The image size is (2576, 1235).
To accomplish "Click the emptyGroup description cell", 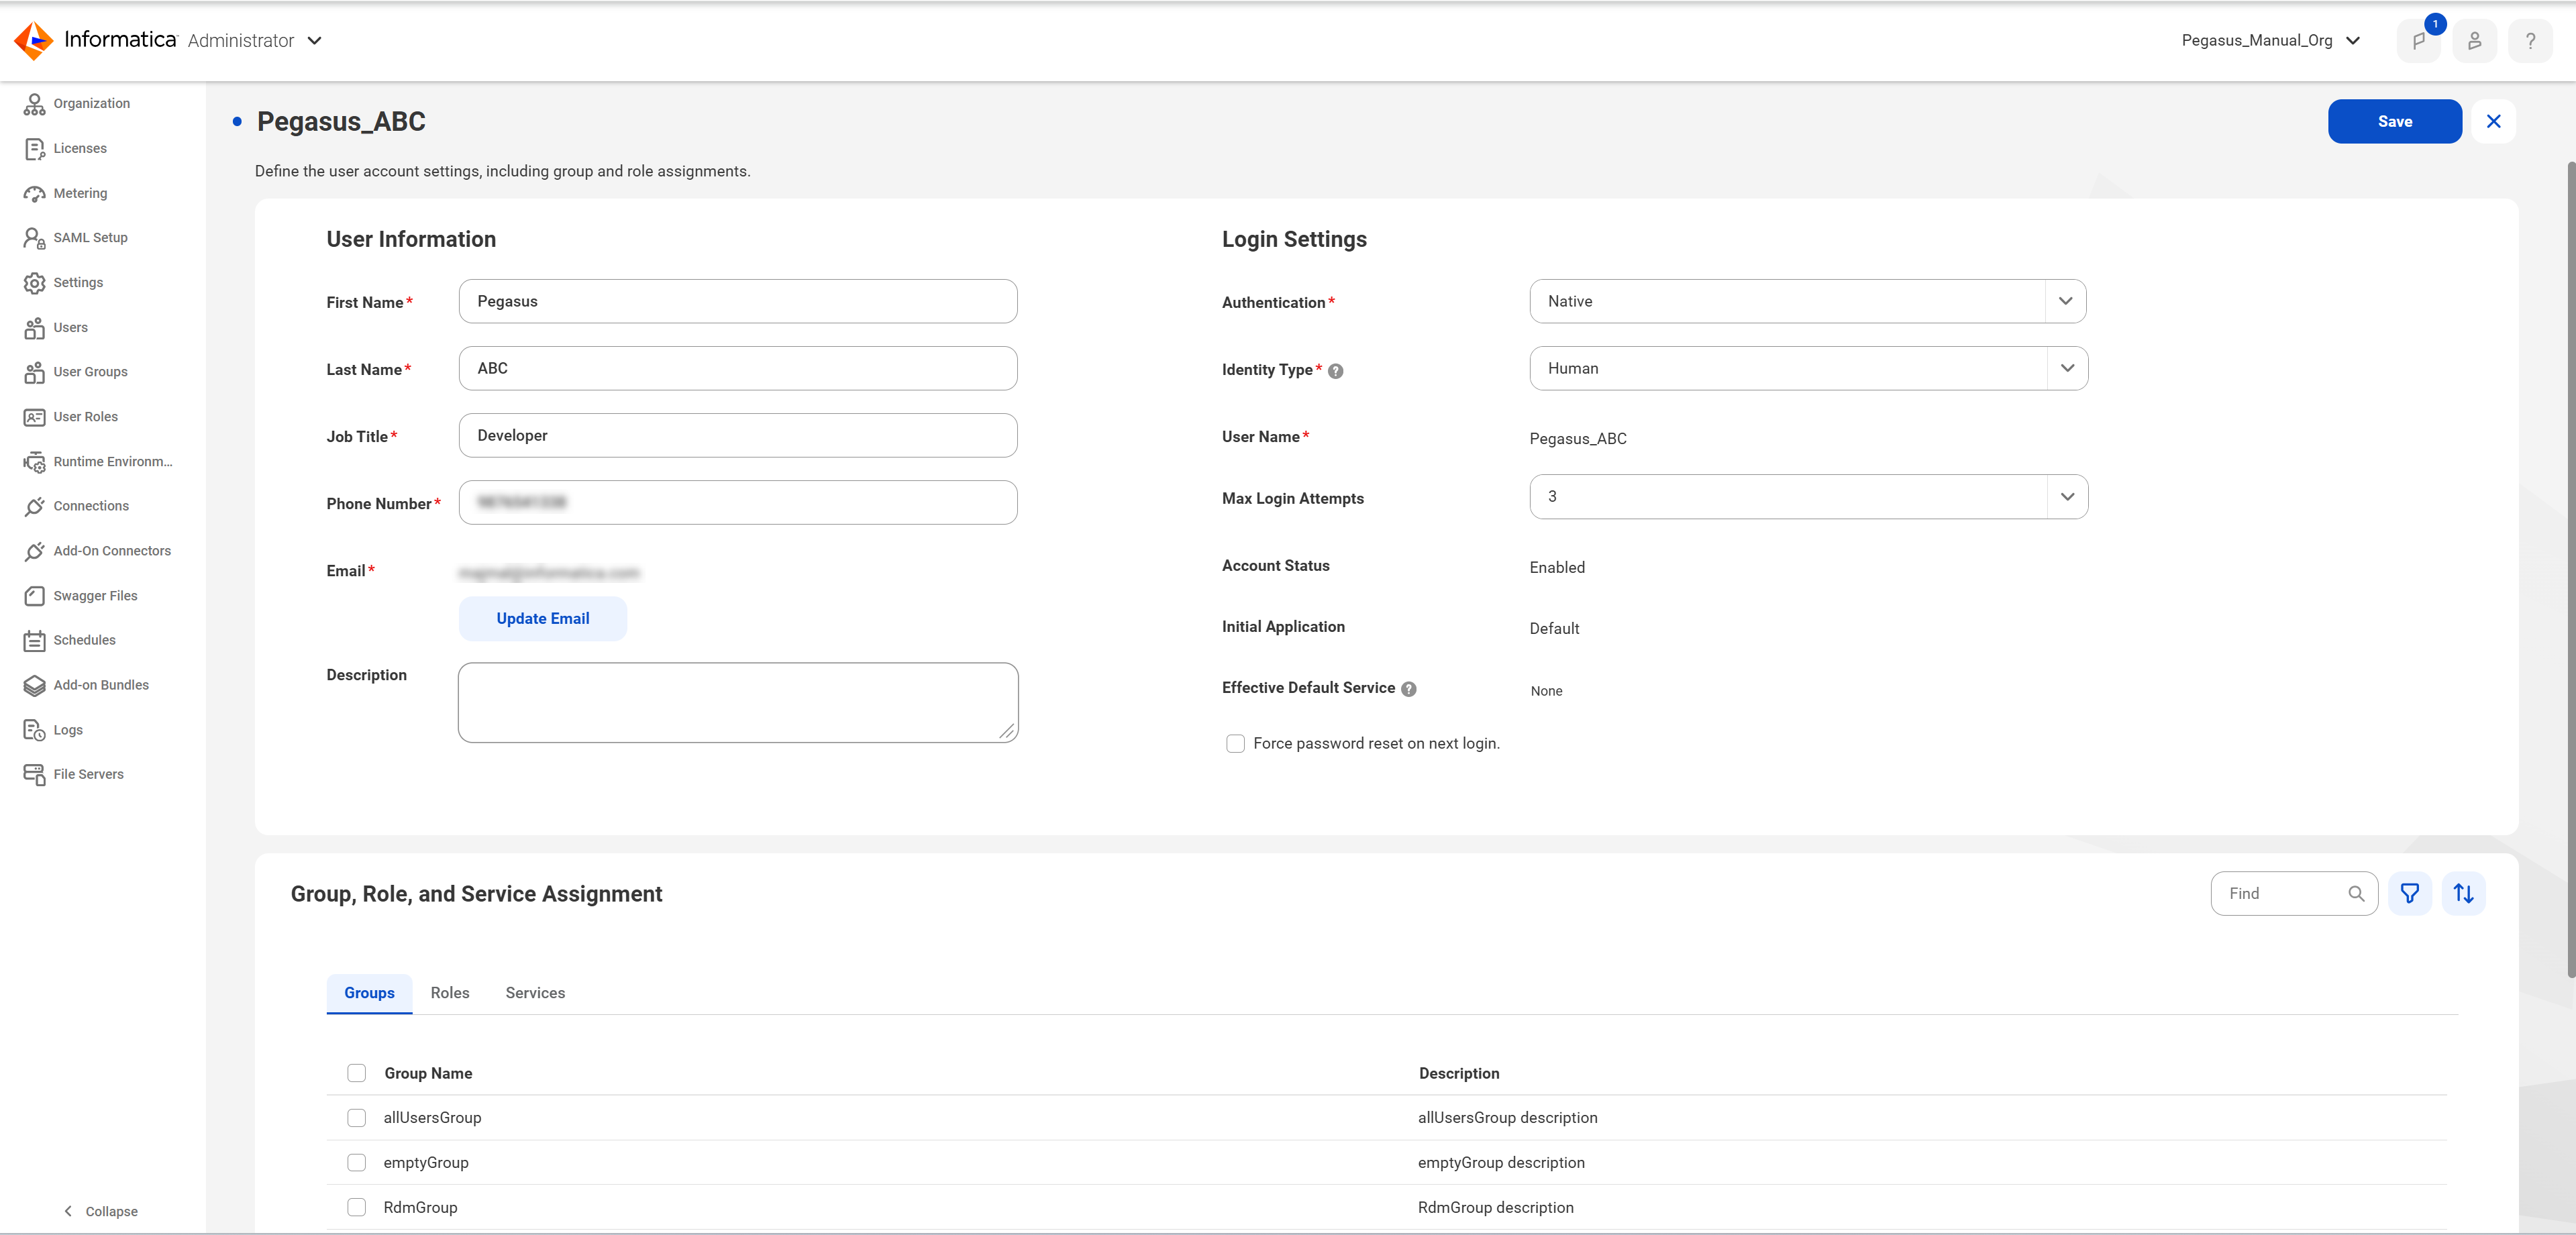I will coord(1501,1163).
